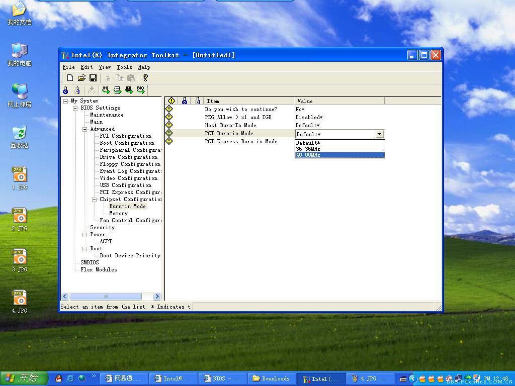The image size is (515, 386).
Task: Switch to the BIOS taskbar window
Action: tap(222, 378)
